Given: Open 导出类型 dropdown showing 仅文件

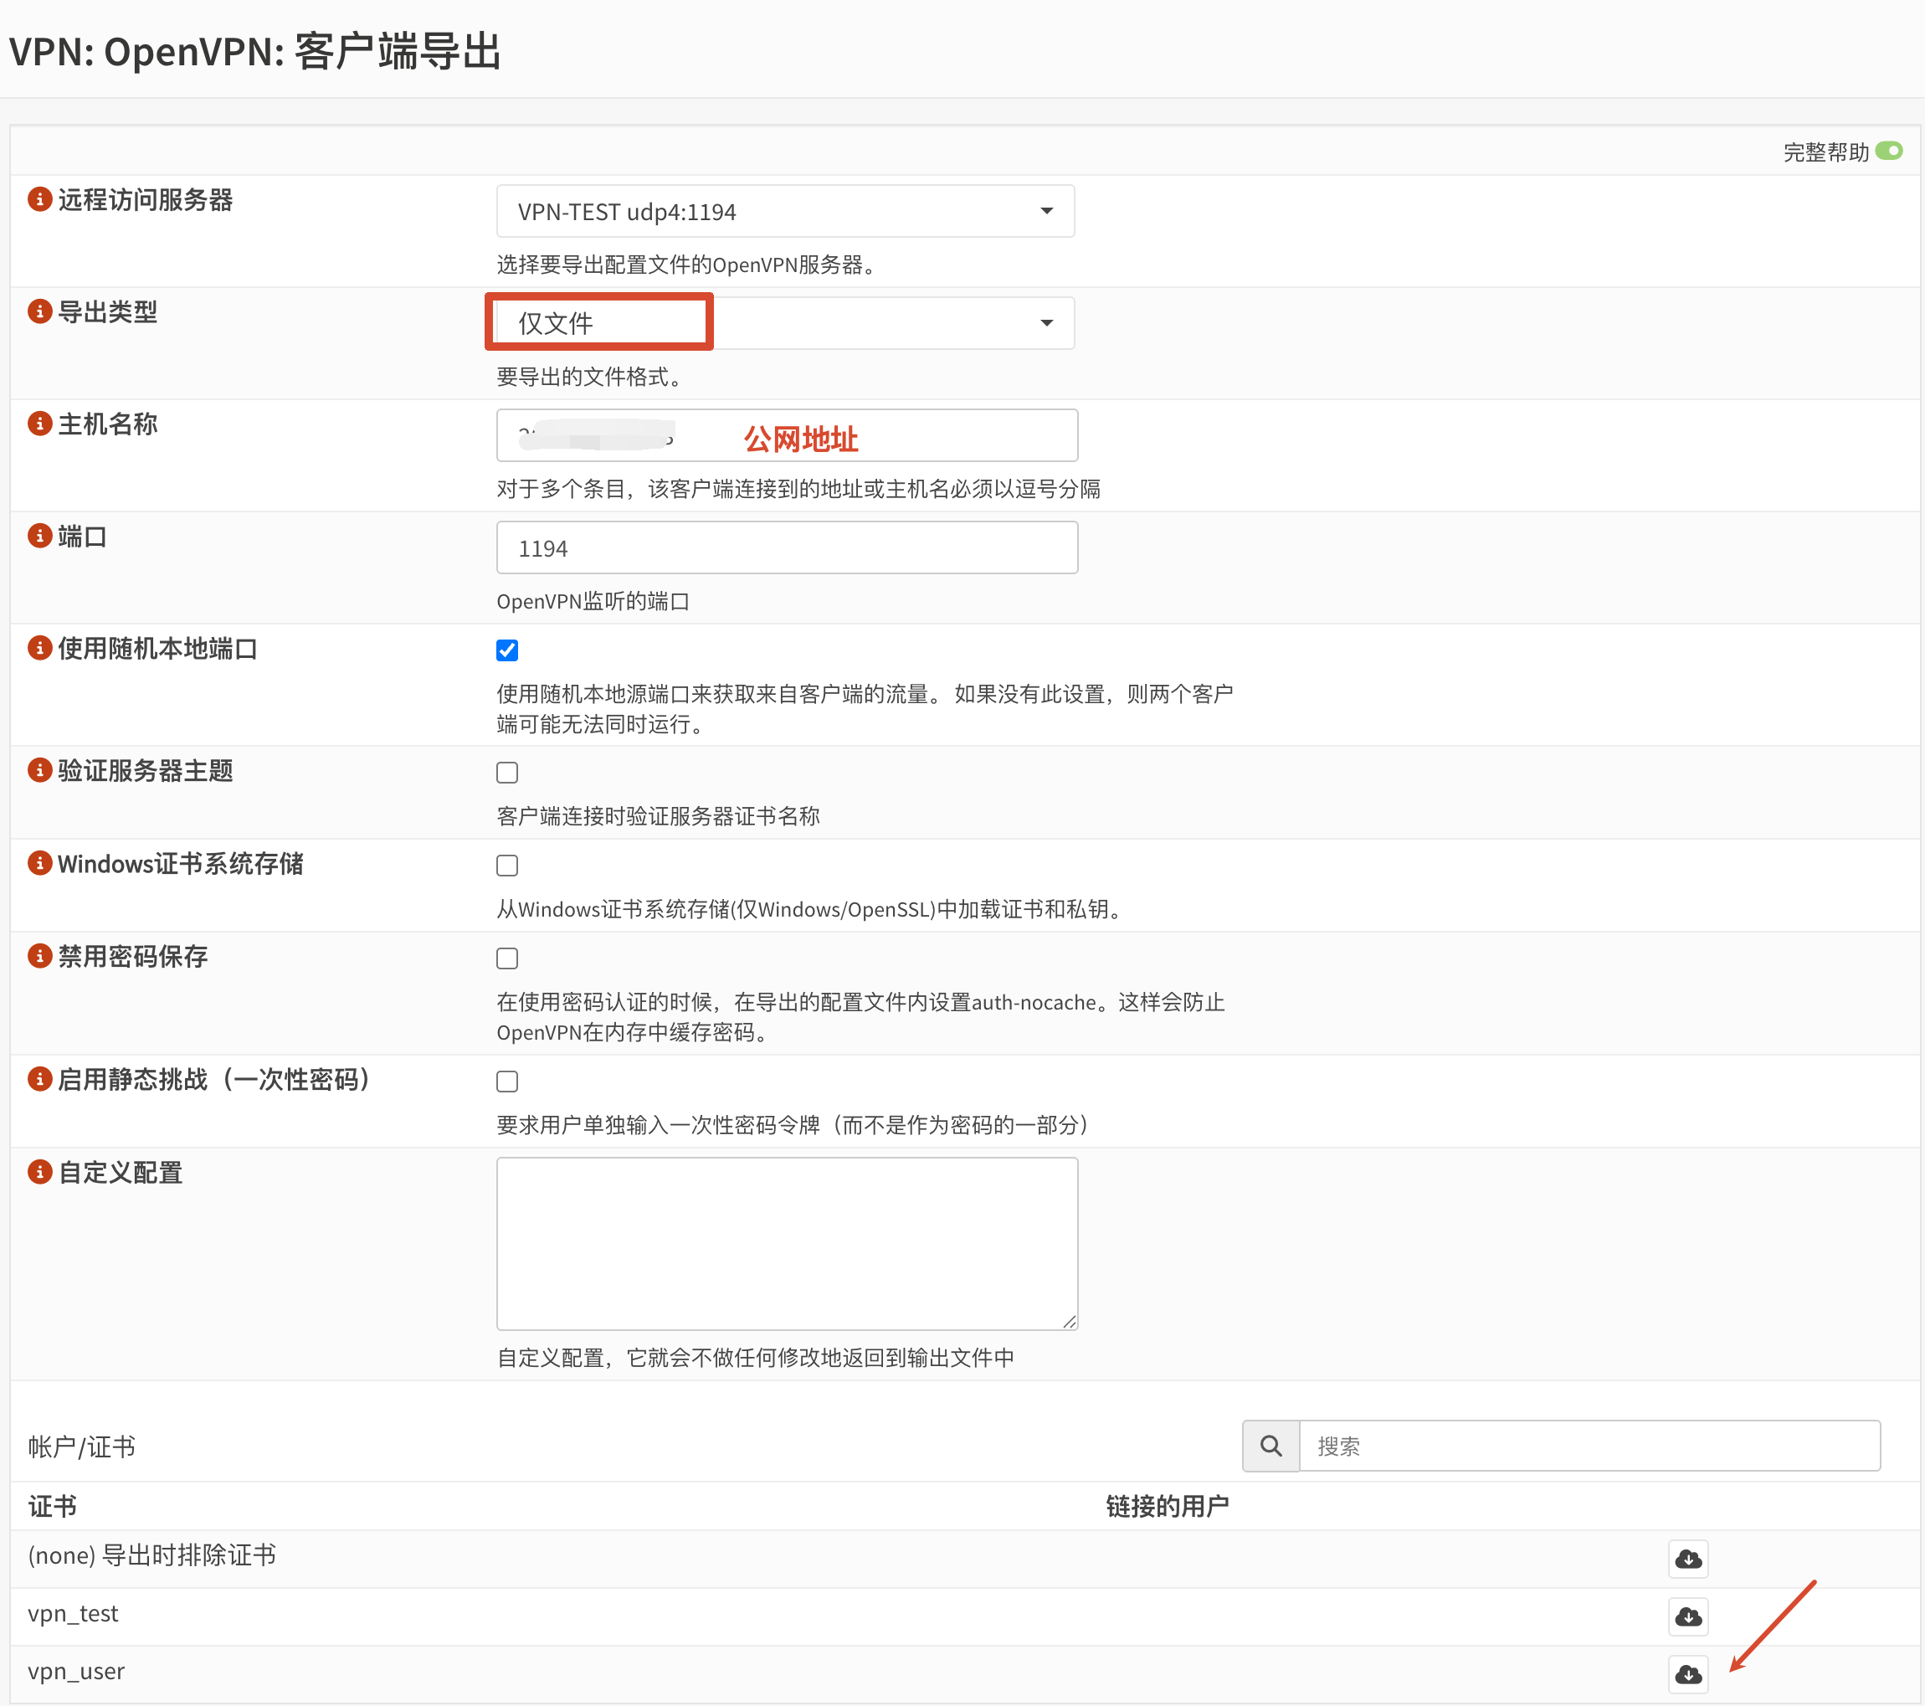Looking at the screenshot, I should tap(785, 323).
